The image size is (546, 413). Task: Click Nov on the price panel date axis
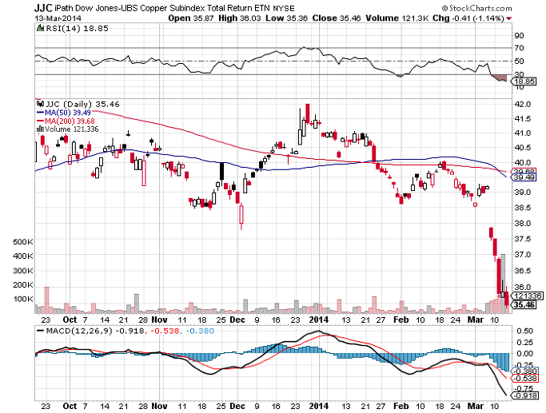coord(159,320)
